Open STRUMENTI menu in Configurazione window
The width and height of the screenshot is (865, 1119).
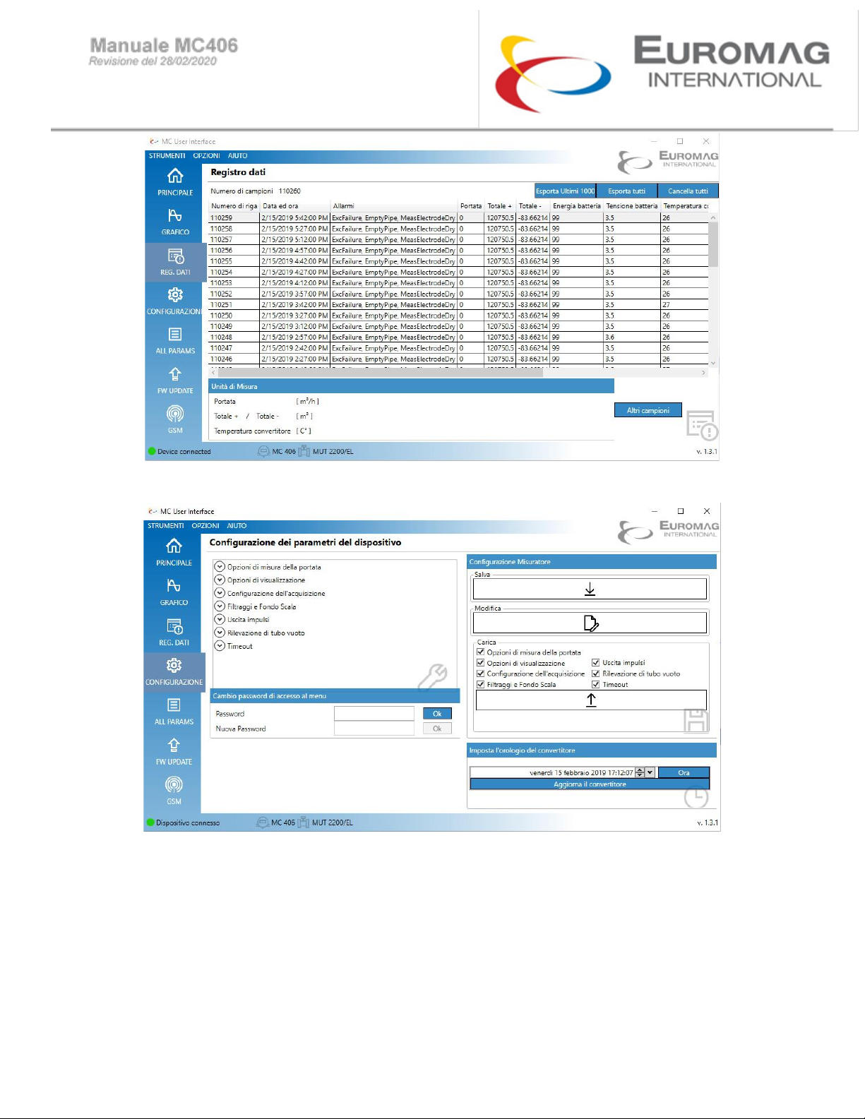pos(166,526)
